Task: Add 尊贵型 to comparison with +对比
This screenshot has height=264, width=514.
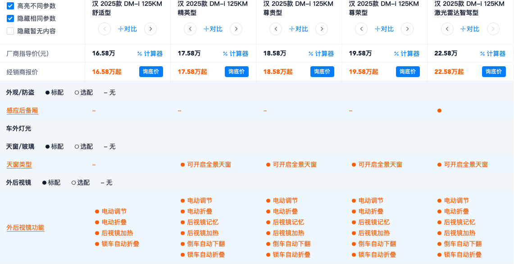Action: (299, 29)
